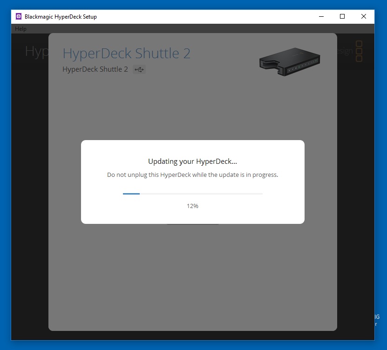
Task: Click the large HyperDeck Shuttle 2 title
Action: click(x=126, y=53)
